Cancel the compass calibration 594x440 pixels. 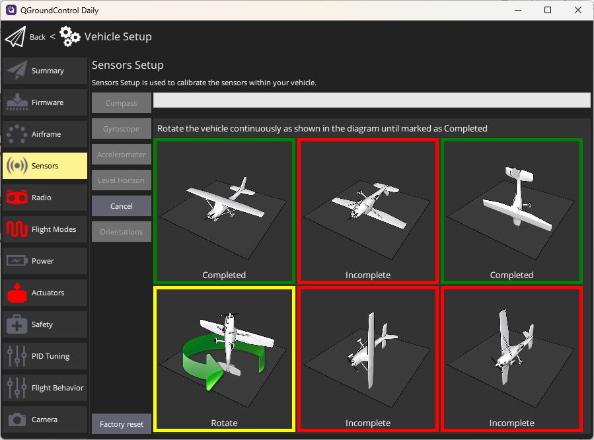(x=122, y=206)
